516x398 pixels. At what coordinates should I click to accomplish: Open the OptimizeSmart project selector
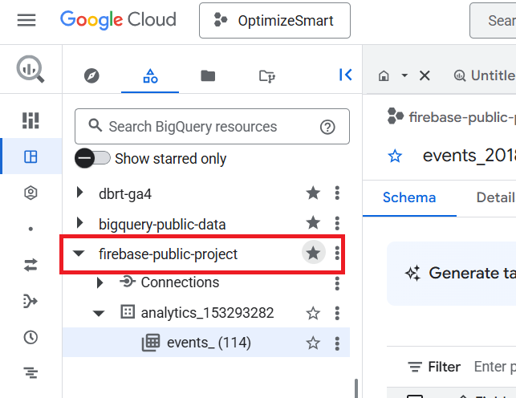[x=274, y=20]
